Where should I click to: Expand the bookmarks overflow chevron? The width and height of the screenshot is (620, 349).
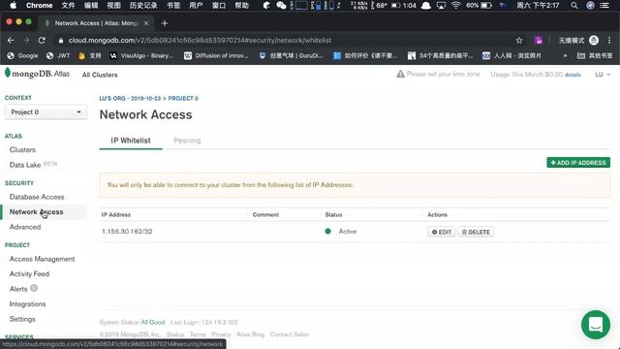coord(565,56)
